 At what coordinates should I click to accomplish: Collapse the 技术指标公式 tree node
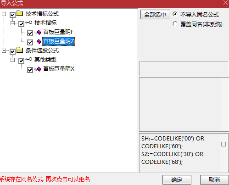tap(4, 14)
